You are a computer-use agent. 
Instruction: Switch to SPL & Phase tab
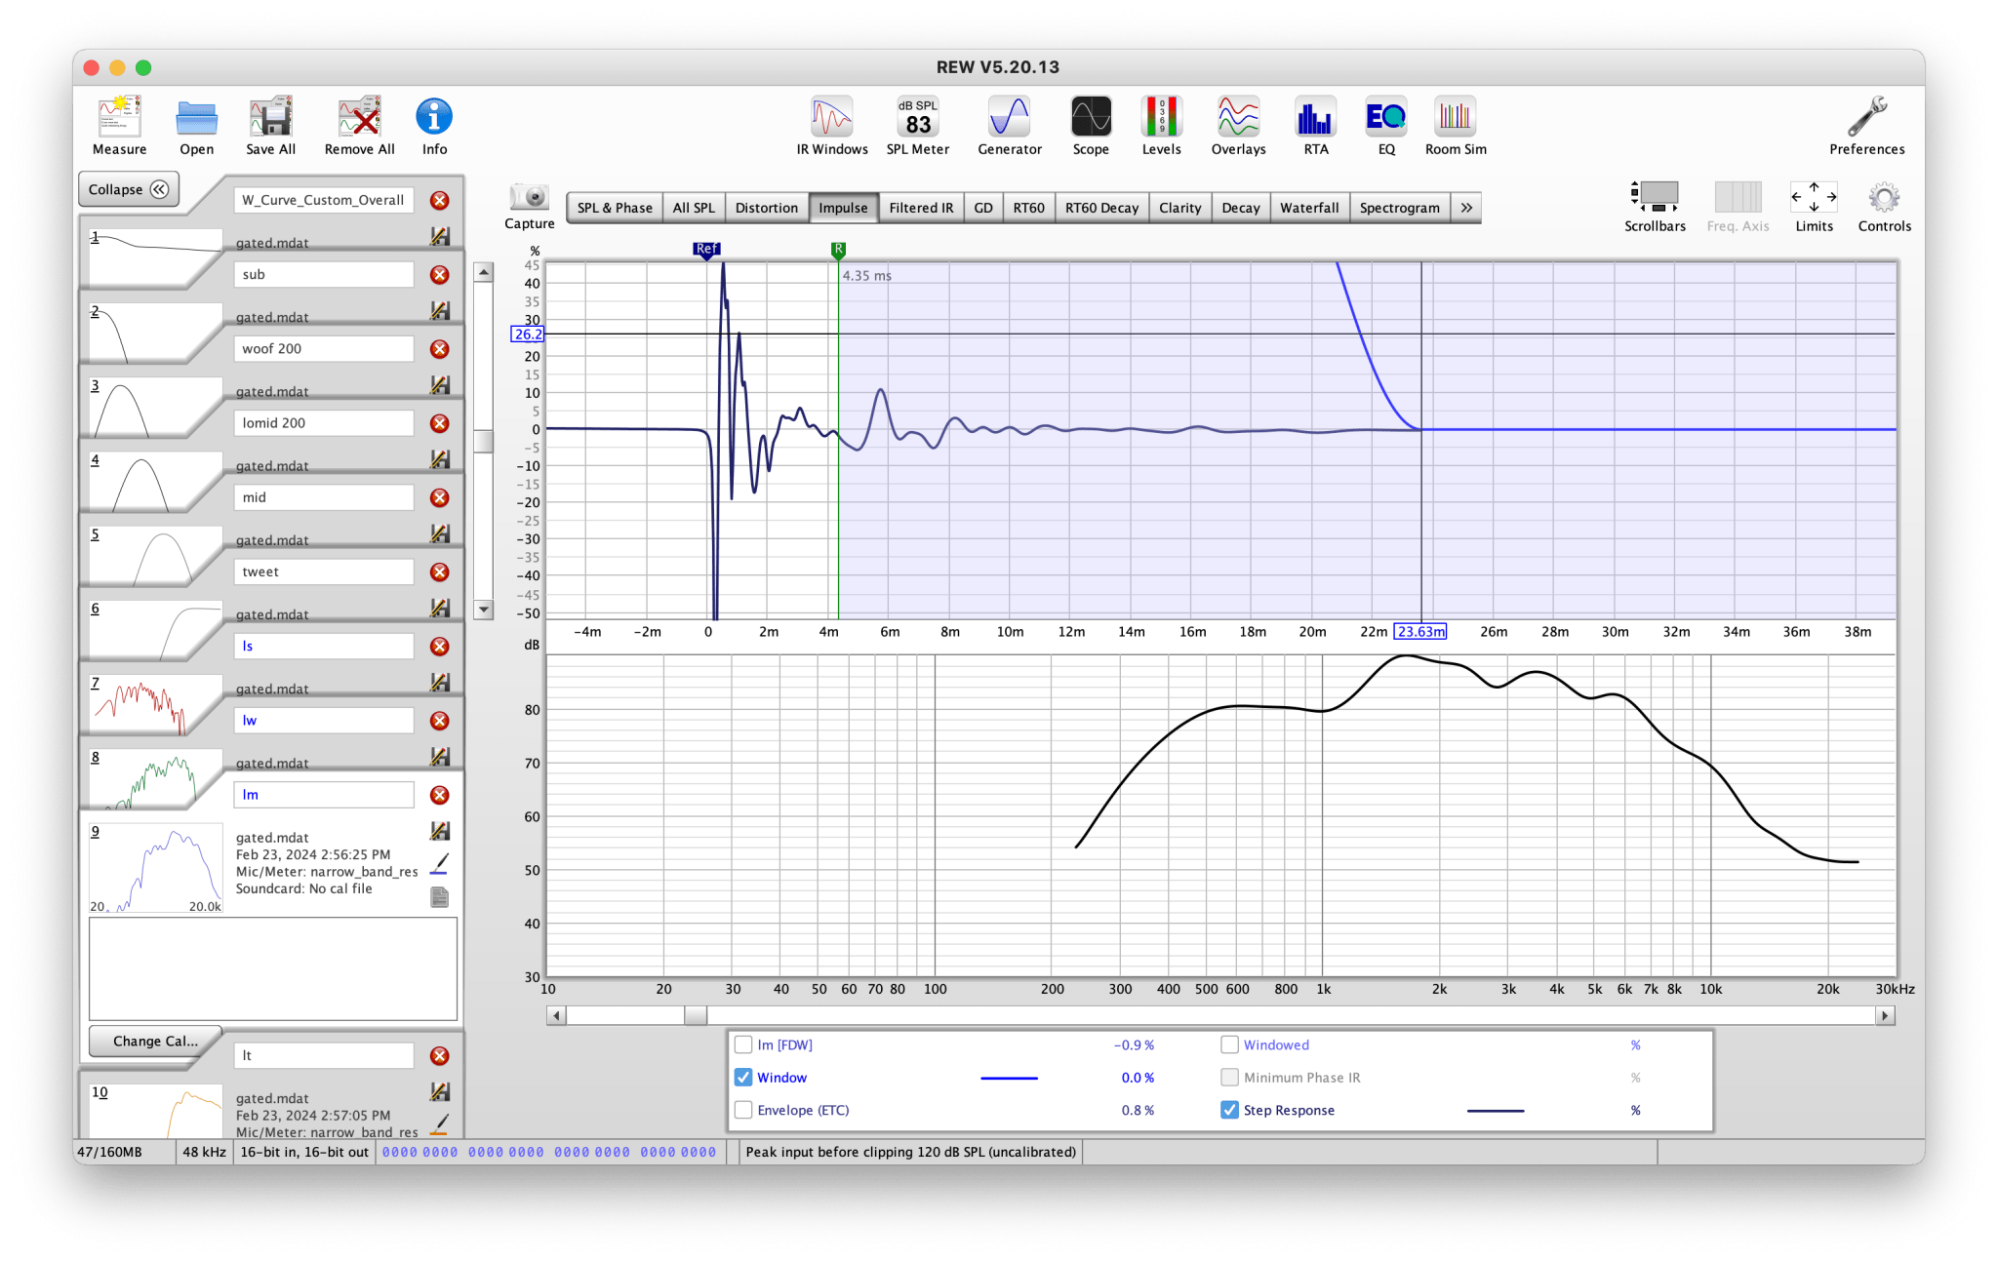point(615,208)
